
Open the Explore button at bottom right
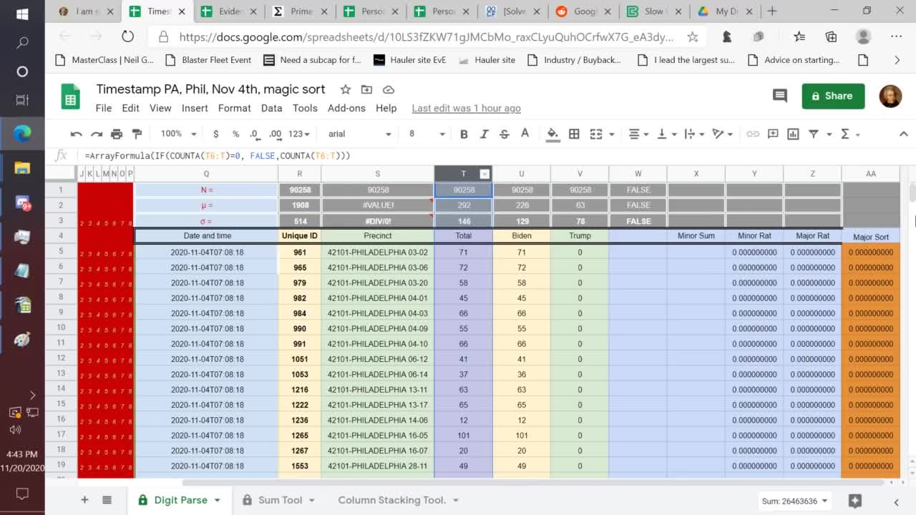(854, 501)
